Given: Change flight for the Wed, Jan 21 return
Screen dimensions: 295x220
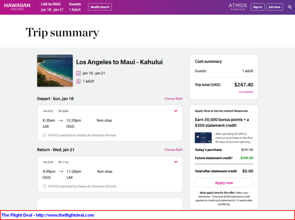Looking at the screenshot, I should click(173, 149).
